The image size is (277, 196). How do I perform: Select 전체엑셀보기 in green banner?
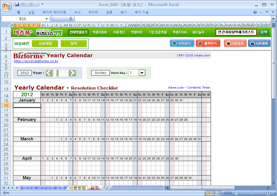[x=78, y=32]
